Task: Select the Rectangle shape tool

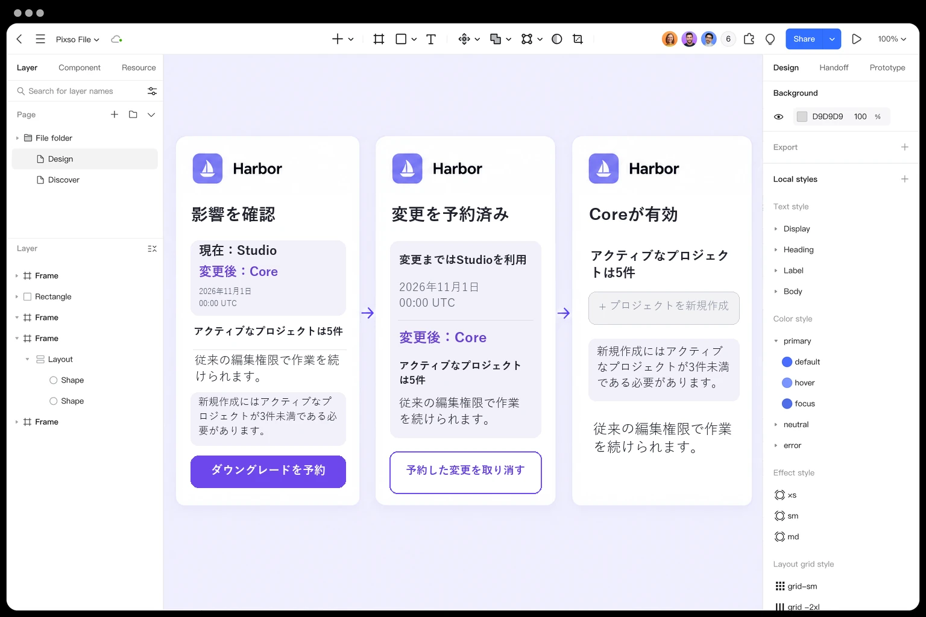Action: 401,39
